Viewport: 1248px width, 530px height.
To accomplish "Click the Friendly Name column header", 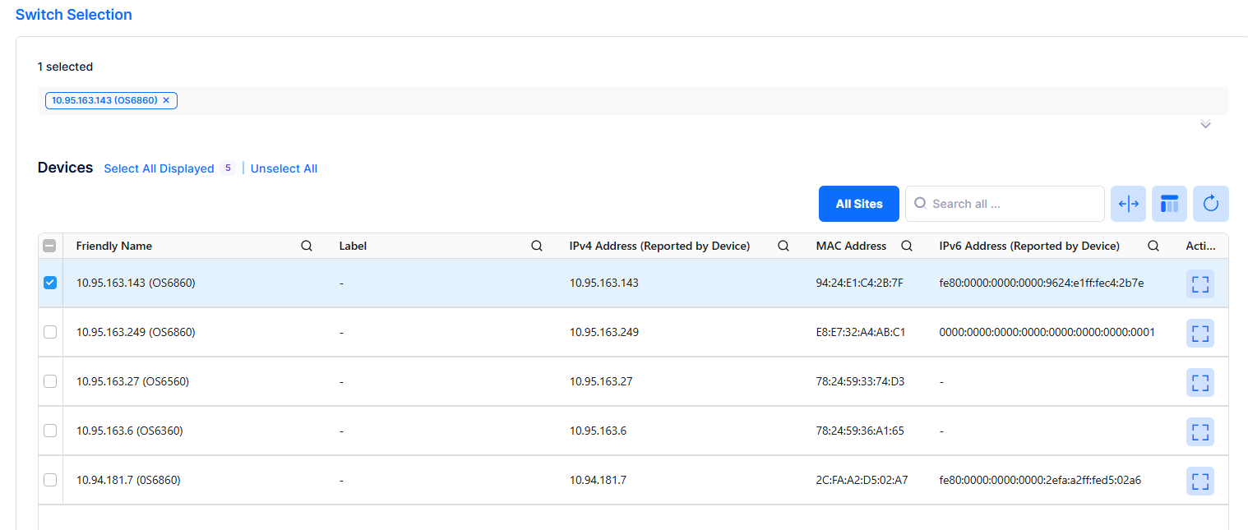I will [x=114, y=246].
